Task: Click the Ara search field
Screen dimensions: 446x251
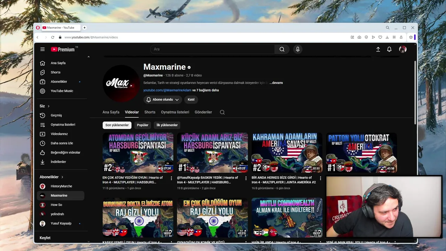Action: pos(213,50)
